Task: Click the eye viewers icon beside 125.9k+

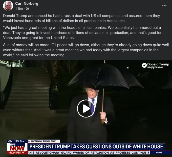Action: click(x=10, y=141)
